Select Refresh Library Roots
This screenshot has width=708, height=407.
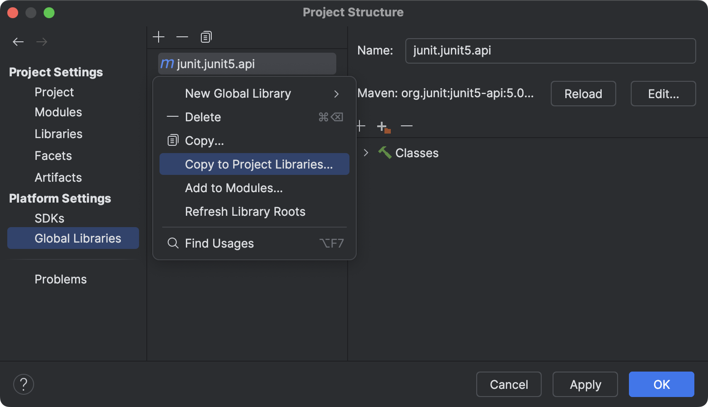coord(245,211)
